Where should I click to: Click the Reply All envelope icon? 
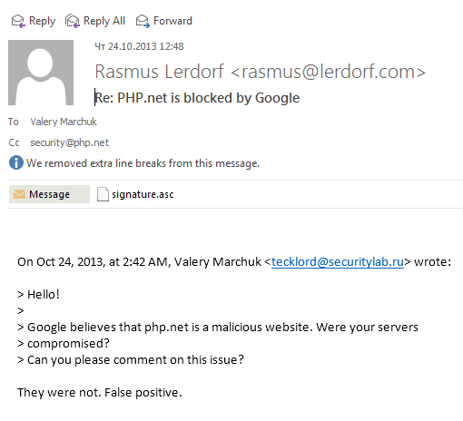[x=73, y=21]
